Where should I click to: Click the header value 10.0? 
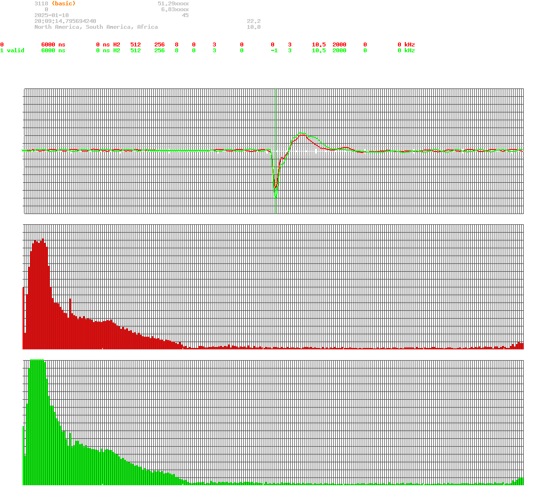(x=254, y=27)
